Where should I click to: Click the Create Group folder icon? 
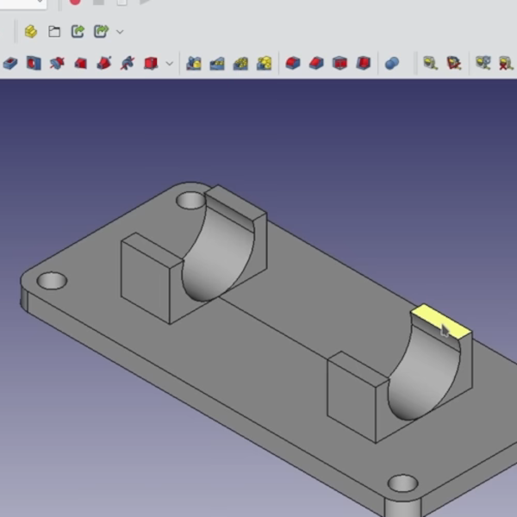click(54, 32)
